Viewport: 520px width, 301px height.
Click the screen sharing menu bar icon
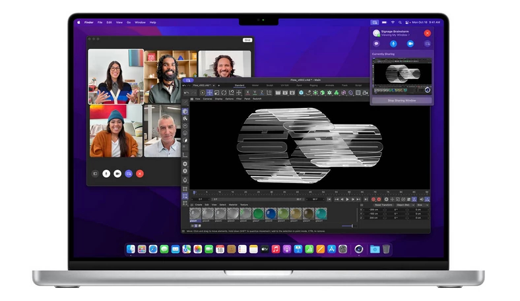click(375, 22)
